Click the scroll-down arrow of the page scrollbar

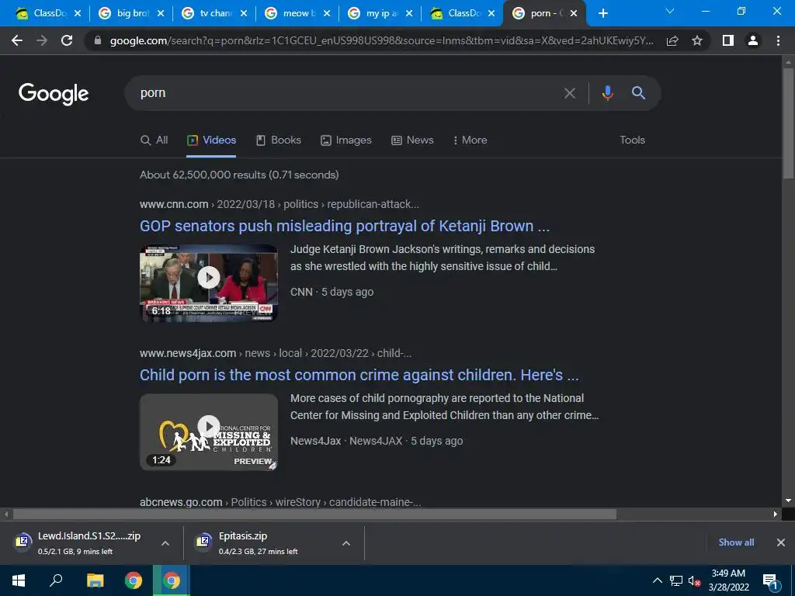coord(788,501)
